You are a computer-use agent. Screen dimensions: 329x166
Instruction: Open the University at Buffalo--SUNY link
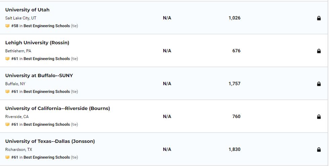[x=39, y=75]
